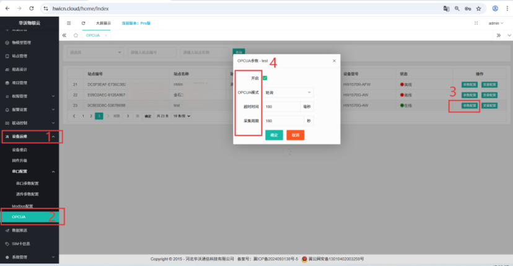Image resolution: width=513 pixels, height=266 pixels.
Task: Click 参数配置 button for test row 23
Action: pyautogui.click(x=470, y=105)
